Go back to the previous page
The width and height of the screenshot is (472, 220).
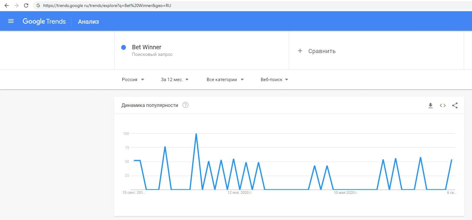[x=6, y=5]
